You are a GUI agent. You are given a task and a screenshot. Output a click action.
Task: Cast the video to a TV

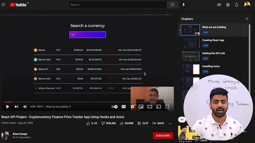[x=159, y=106]
